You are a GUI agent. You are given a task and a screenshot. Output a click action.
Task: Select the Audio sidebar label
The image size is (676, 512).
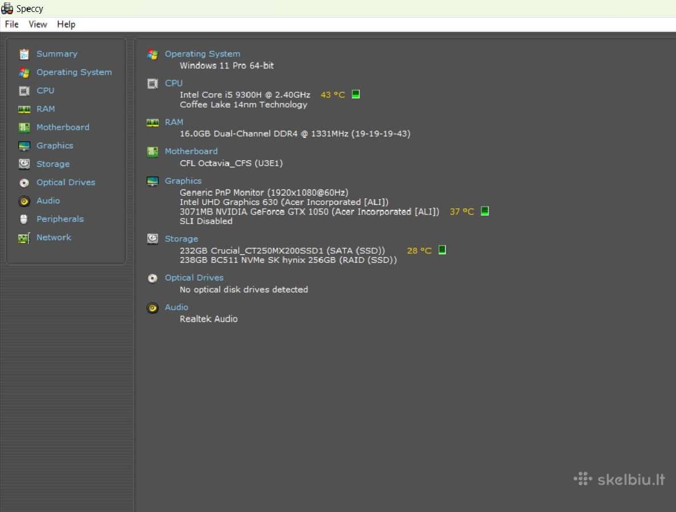(x=48, y=201)
